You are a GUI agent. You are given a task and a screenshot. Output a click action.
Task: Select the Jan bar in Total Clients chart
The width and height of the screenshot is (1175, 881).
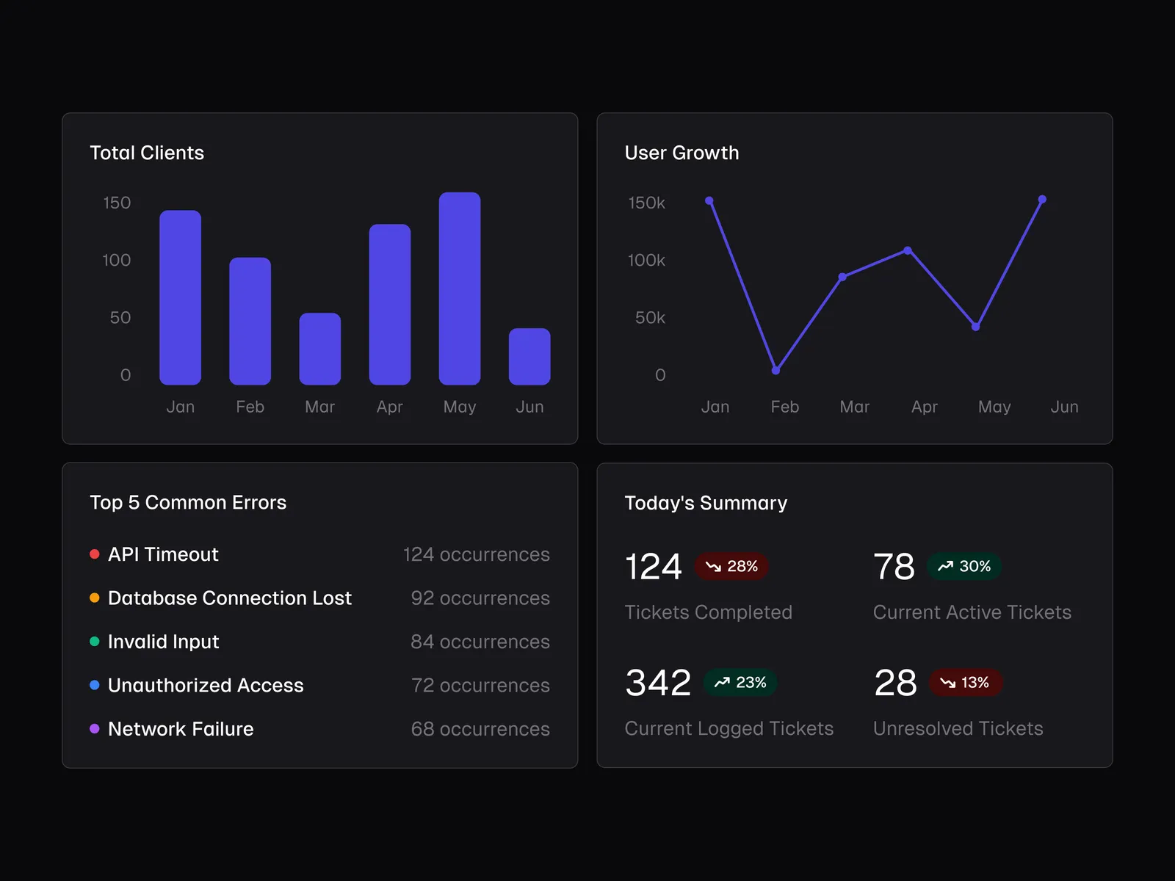[x=180, y=297]
